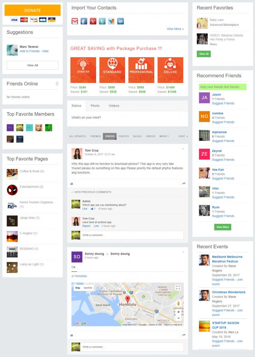The width and height of the screenshot is (255, 357).
Task: Select the Map view type button
Action: pos(78,288)
